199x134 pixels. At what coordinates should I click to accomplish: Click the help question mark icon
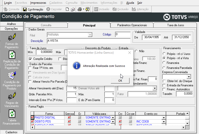click(87, 9)
